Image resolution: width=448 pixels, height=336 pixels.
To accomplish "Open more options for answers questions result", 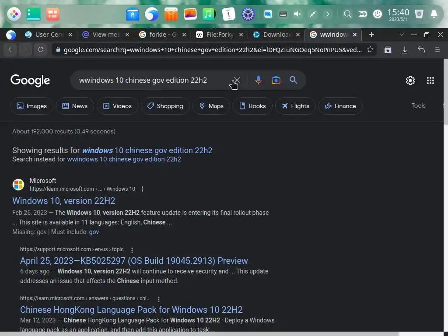I will 159,299.
